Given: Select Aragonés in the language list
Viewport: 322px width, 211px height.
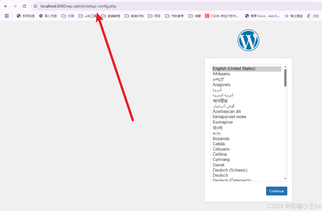Looking at the screenshot, I should 247,85.
